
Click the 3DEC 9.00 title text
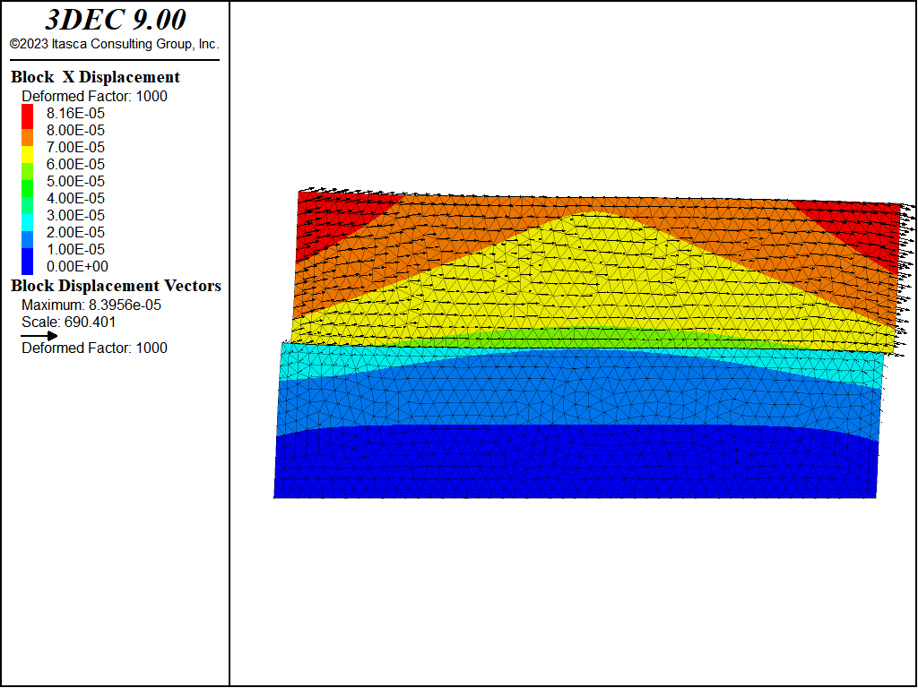115,21
